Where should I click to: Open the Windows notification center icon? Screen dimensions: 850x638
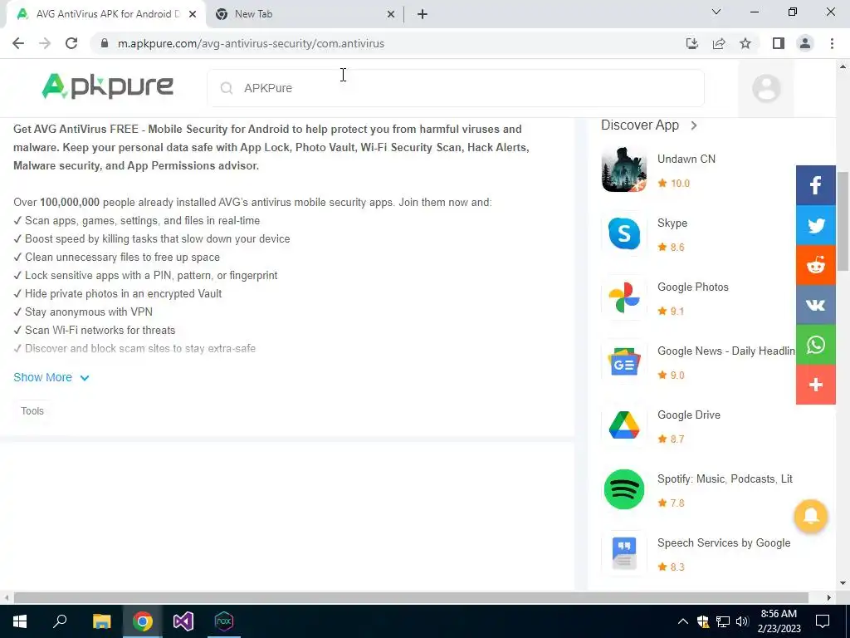click(823, 621)
